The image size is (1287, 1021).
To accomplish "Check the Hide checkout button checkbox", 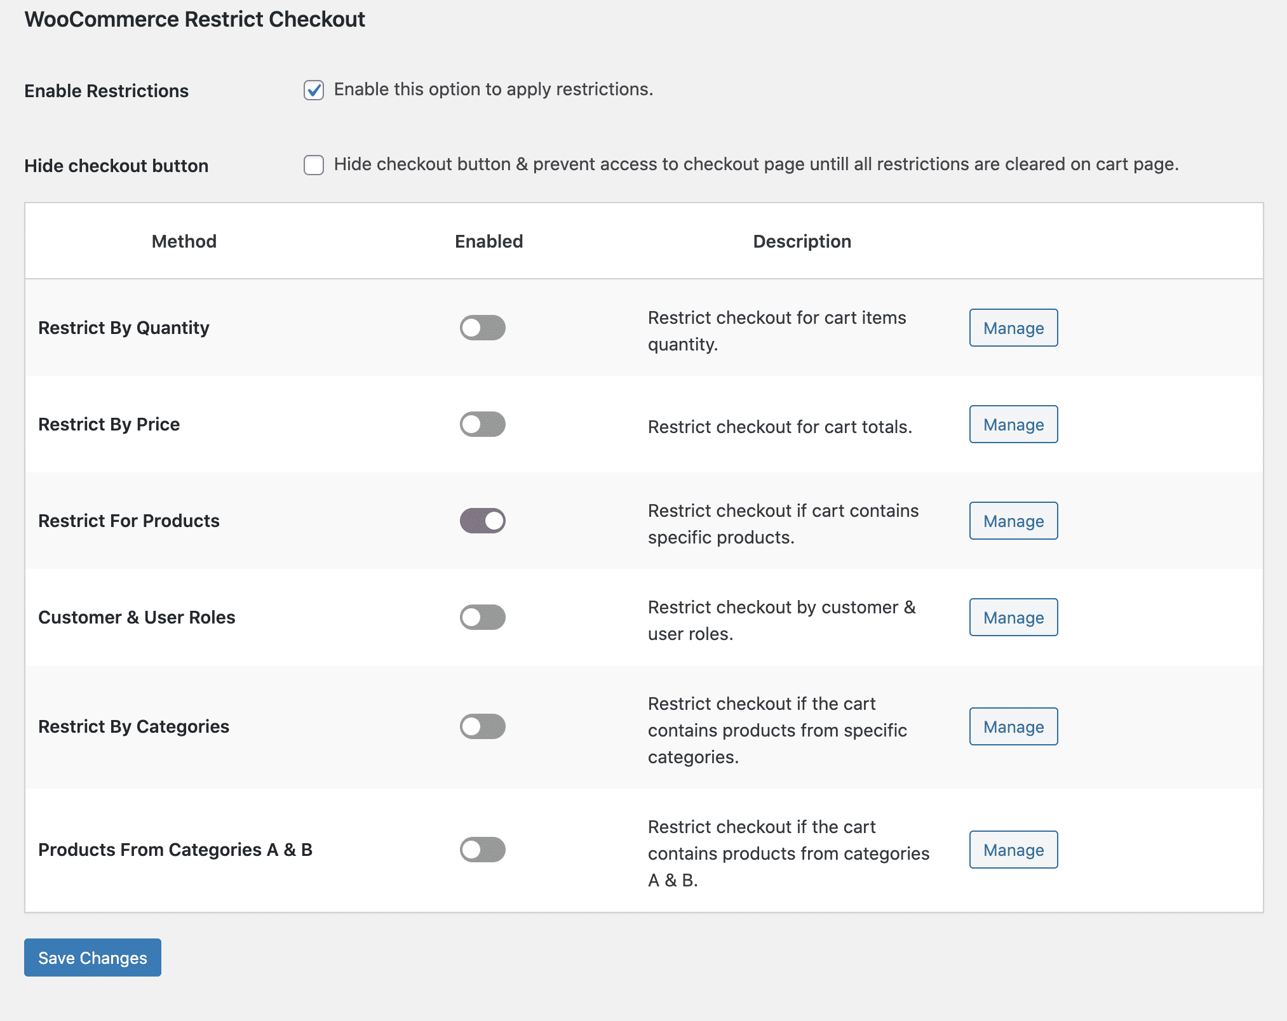I will pyautogui.click(x=314, y=165).
